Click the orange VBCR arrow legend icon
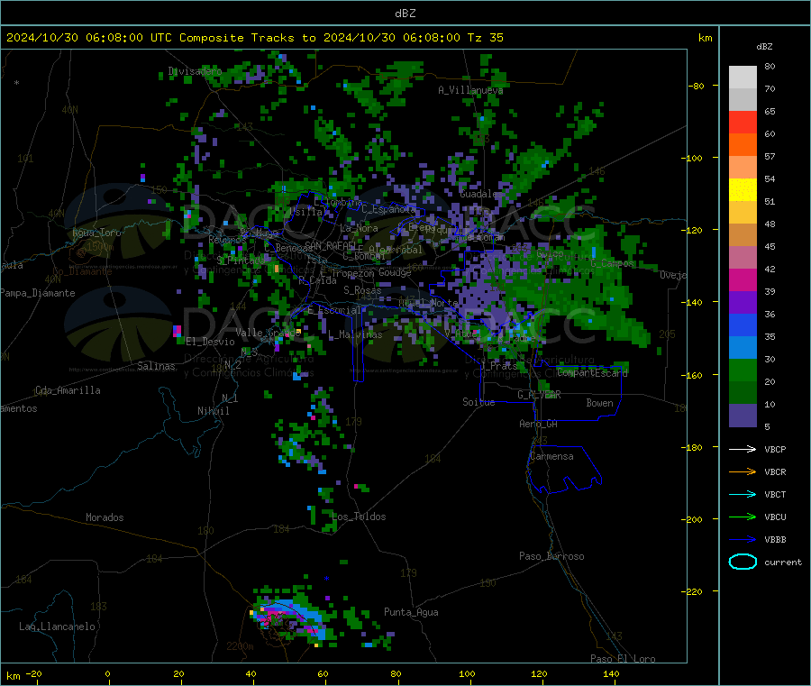 (743, 471)
